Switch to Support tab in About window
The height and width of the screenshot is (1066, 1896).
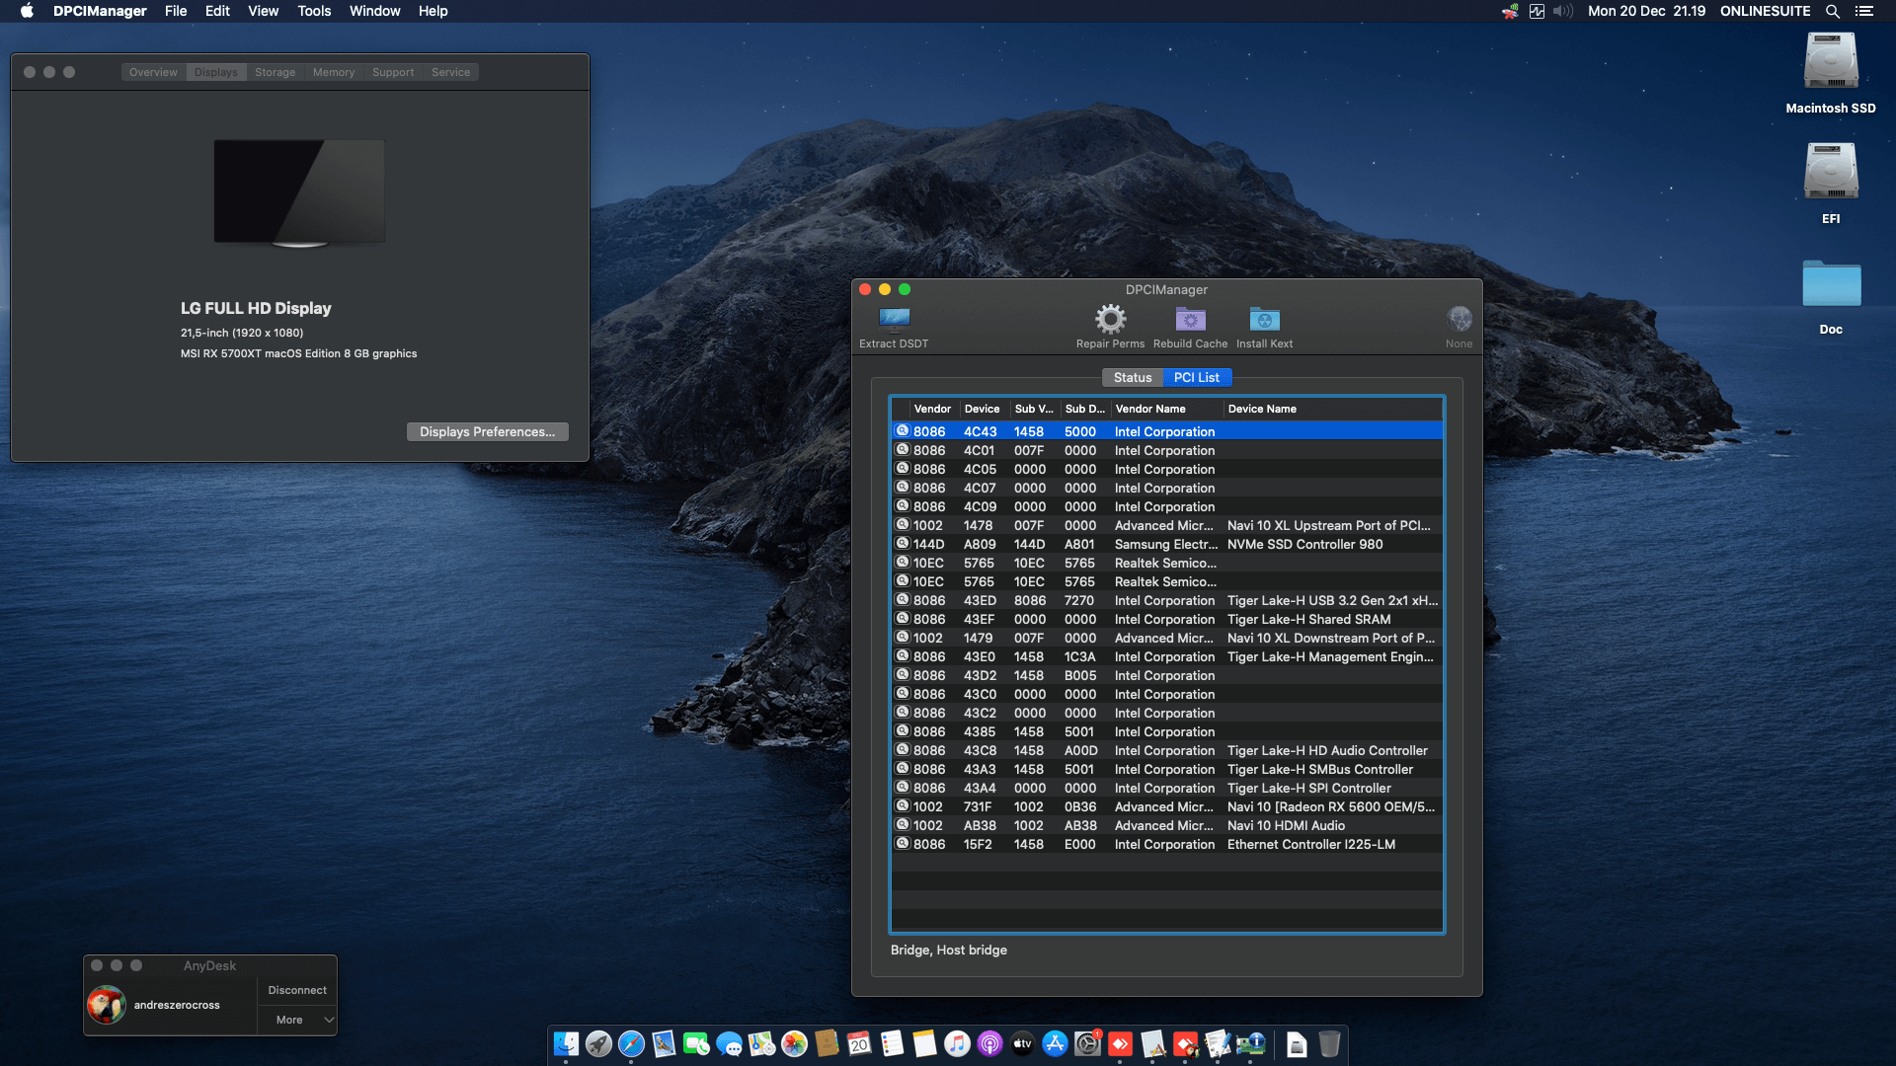tap(393, 72)
